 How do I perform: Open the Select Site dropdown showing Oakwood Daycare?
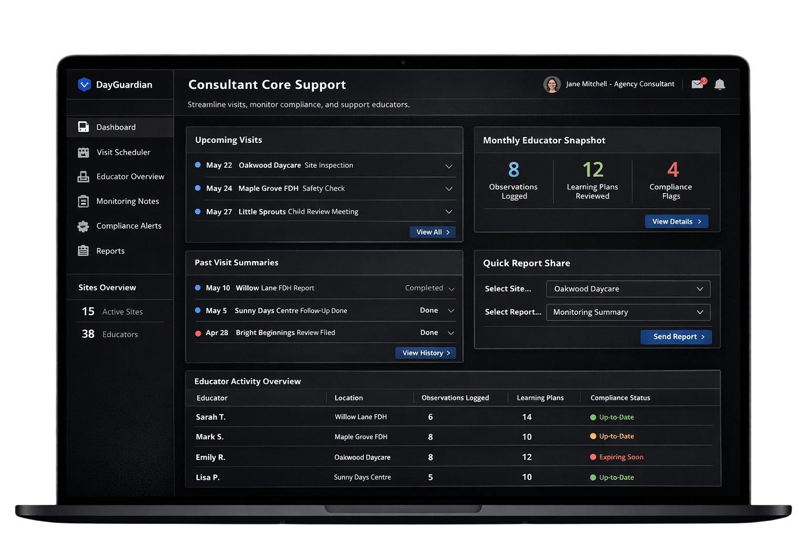(x=628, y=288)
